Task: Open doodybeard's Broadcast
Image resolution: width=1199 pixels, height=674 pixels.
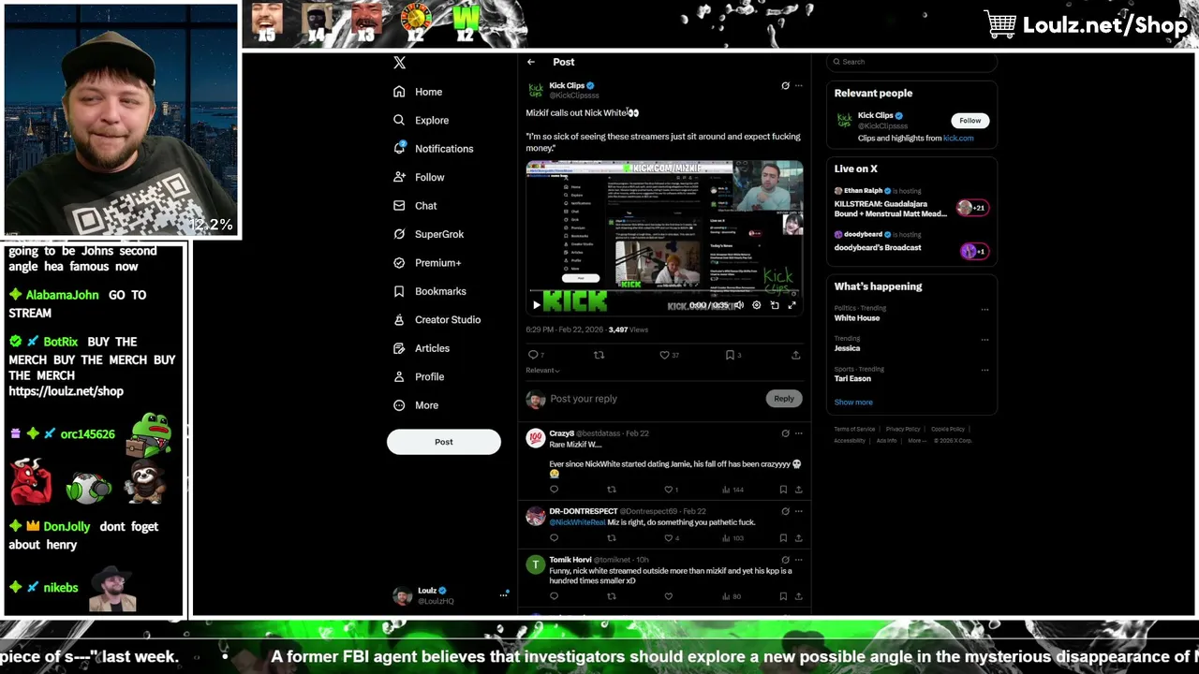Action: 910,242
